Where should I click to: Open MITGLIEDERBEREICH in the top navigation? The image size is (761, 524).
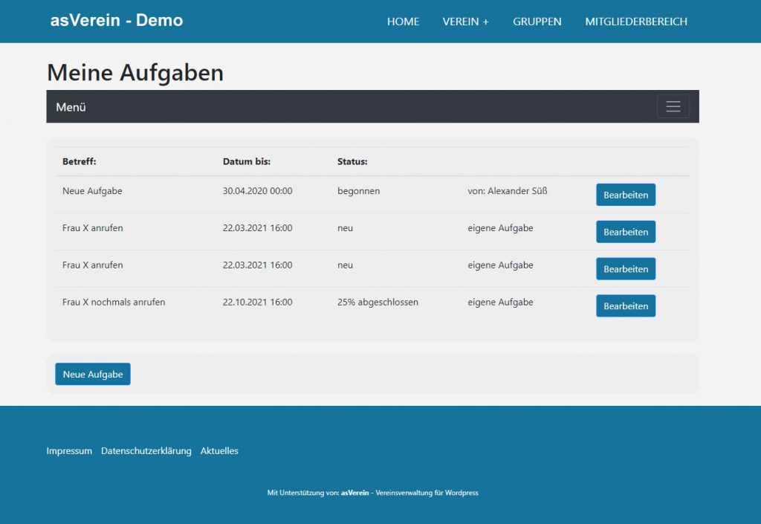636,22
